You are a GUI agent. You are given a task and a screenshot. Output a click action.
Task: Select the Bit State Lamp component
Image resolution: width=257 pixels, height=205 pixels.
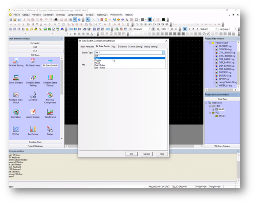point(33,61)
